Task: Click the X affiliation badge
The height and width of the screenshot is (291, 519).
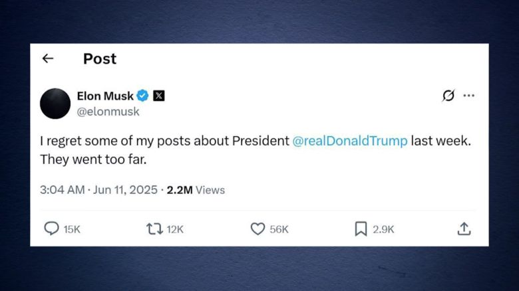Action: click(x=159, y=96)
